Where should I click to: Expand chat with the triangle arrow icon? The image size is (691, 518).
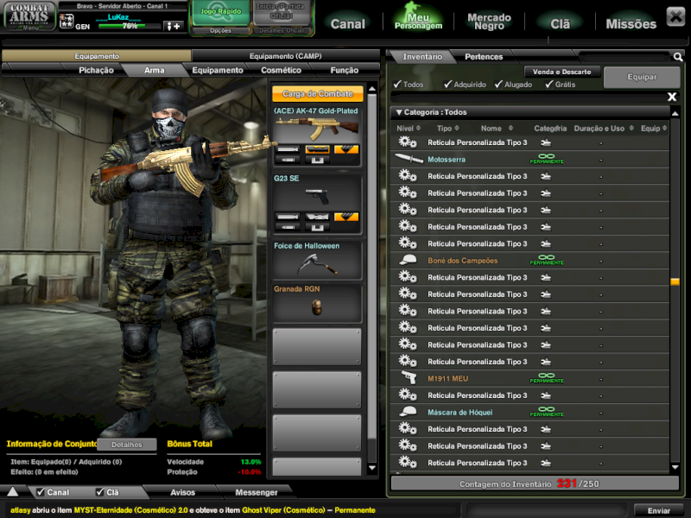click(x=13, y=491)
